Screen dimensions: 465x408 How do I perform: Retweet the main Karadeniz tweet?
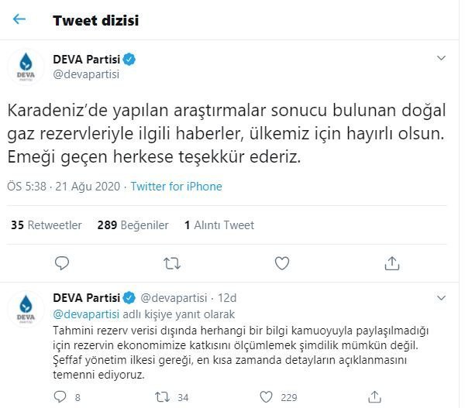[174, 265]
